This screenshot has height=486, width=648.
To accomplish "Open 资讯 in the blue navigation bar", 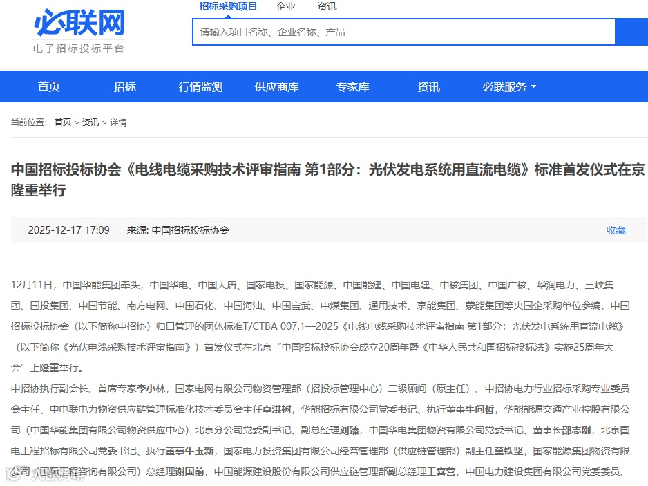I will click(428, 86).
